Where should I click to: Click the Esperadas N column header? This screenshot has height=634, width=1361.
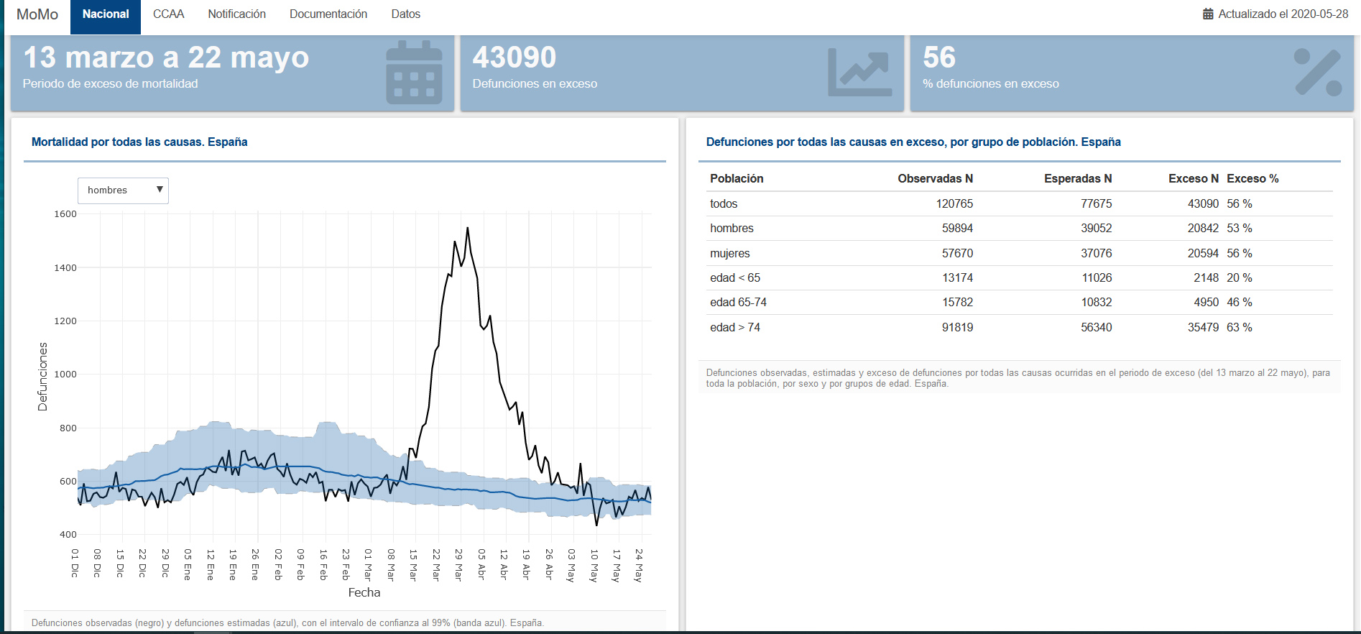[x=1077, y=178]
